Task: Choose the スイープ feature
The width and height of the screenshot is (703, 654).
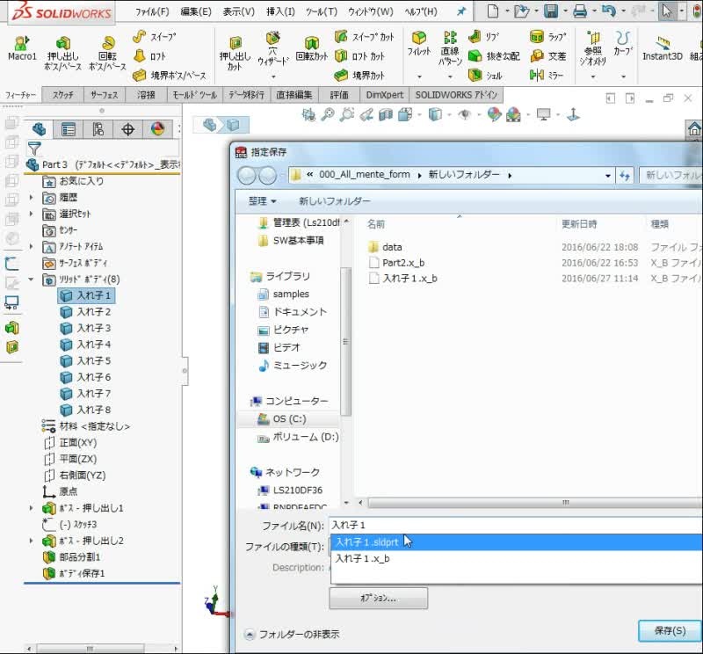Action: coord(155,36)
